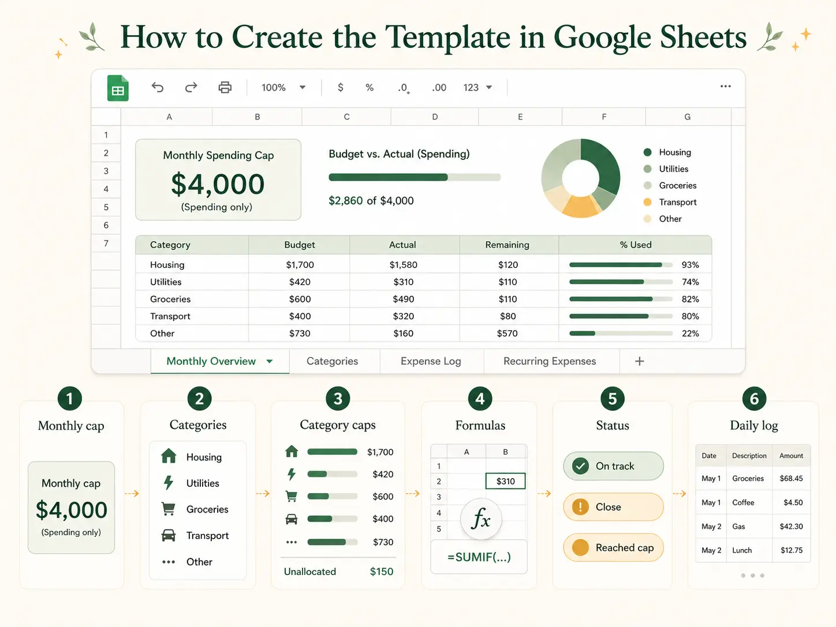Click the Groceries cart icon in Categories card
Image resolution: width=836 pixels, height=627 pixels.
pyautogui.click(x=169, y=509)
